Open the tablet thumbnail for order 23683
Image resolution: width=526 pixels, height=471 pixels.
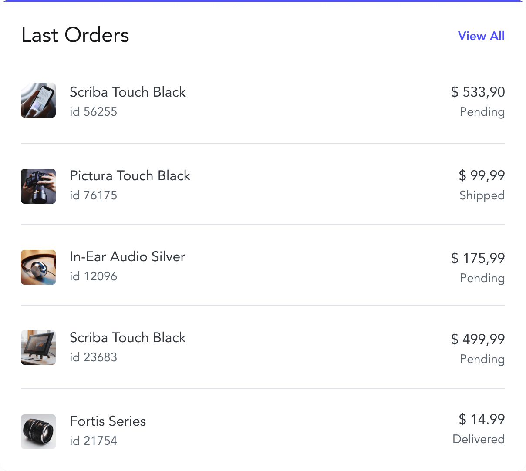(x=38, y=347)
